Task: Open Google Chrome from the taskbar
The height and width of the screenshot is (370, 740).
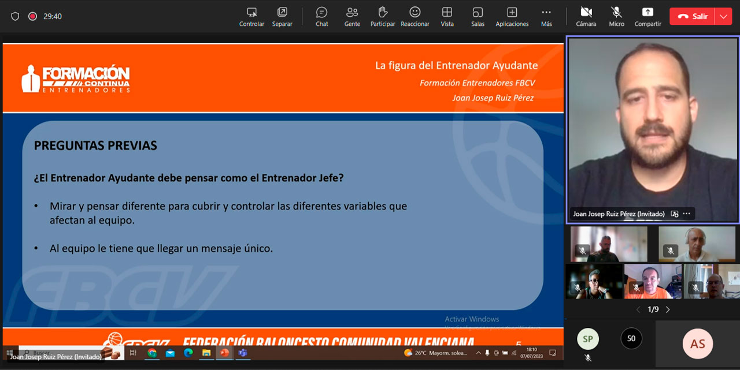Action: 152,353
